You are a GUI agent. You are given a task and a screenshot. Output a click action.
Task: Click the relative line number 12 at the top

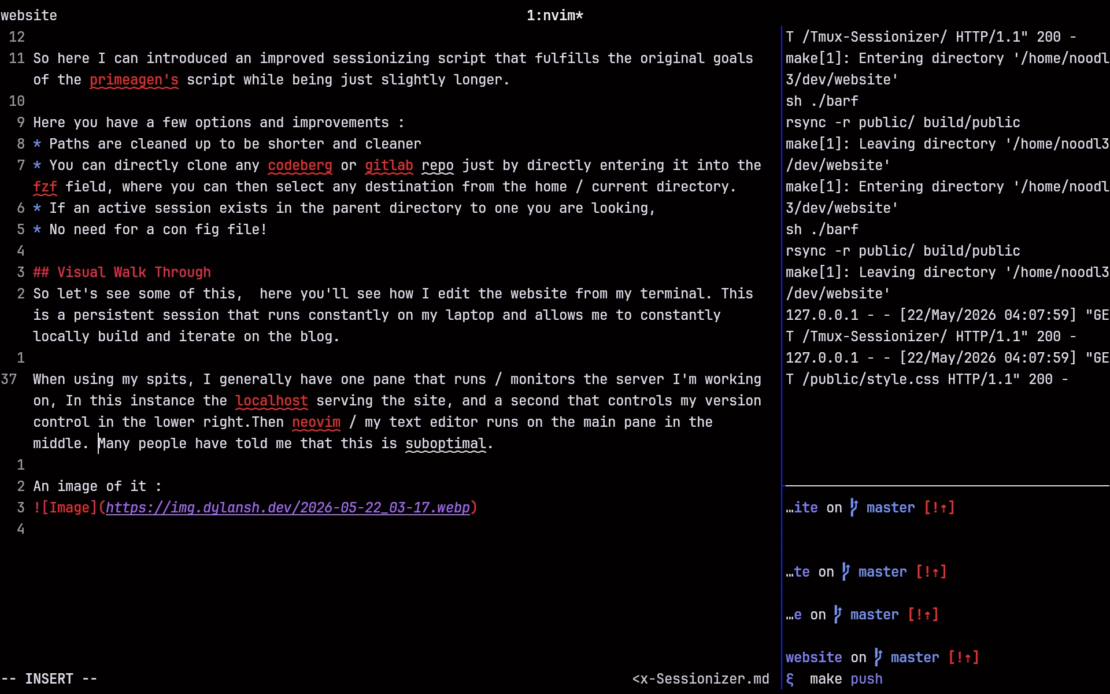[17, 37]
